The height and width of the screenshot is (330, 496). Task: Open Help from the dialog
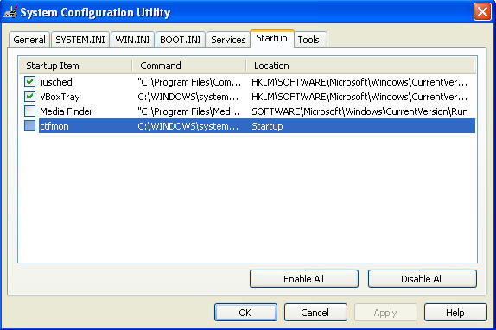tap(455, 313)
